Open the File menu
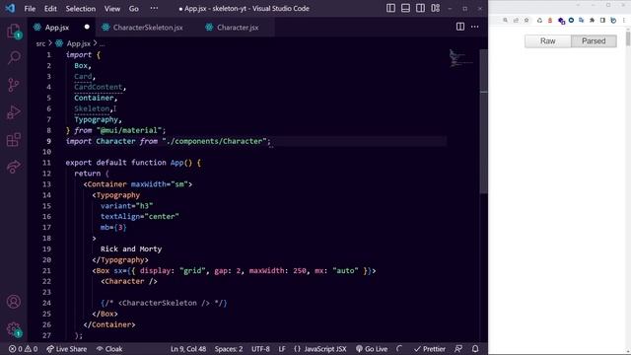631x355 pixels. (x=30, y=9)
